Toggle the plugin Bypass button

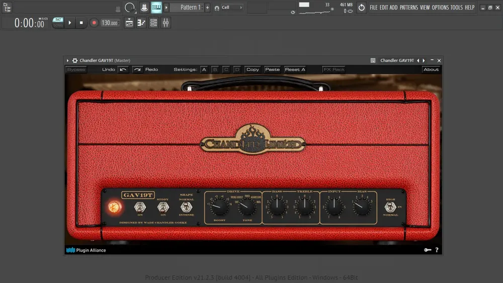tap(76, 69)
